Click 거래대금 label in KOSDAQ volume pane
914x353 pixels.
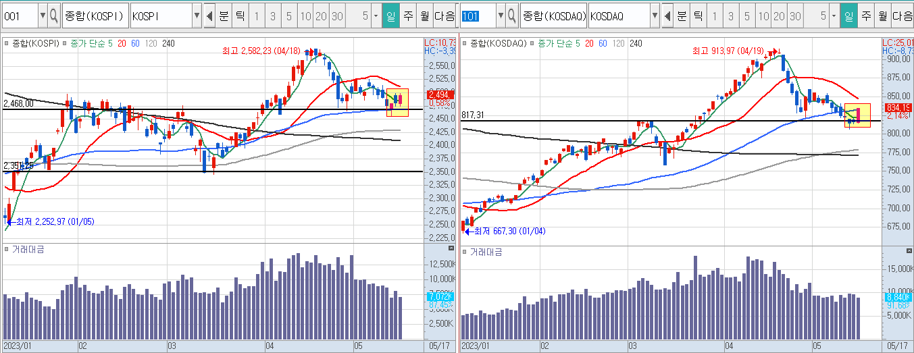[x=486, y=251]
